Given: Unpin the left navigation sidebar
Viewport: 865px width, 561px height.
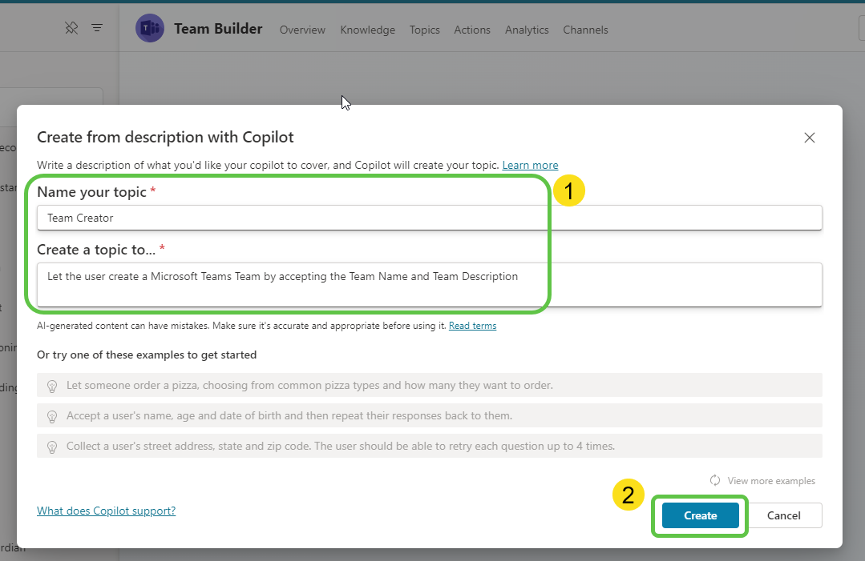Looking at the screenshot, I should tap(71, 27).
